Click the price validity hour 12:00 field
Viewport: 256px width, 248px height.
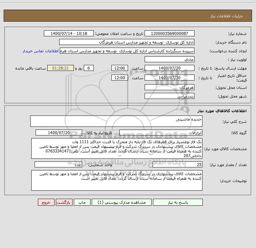point(119,78)
